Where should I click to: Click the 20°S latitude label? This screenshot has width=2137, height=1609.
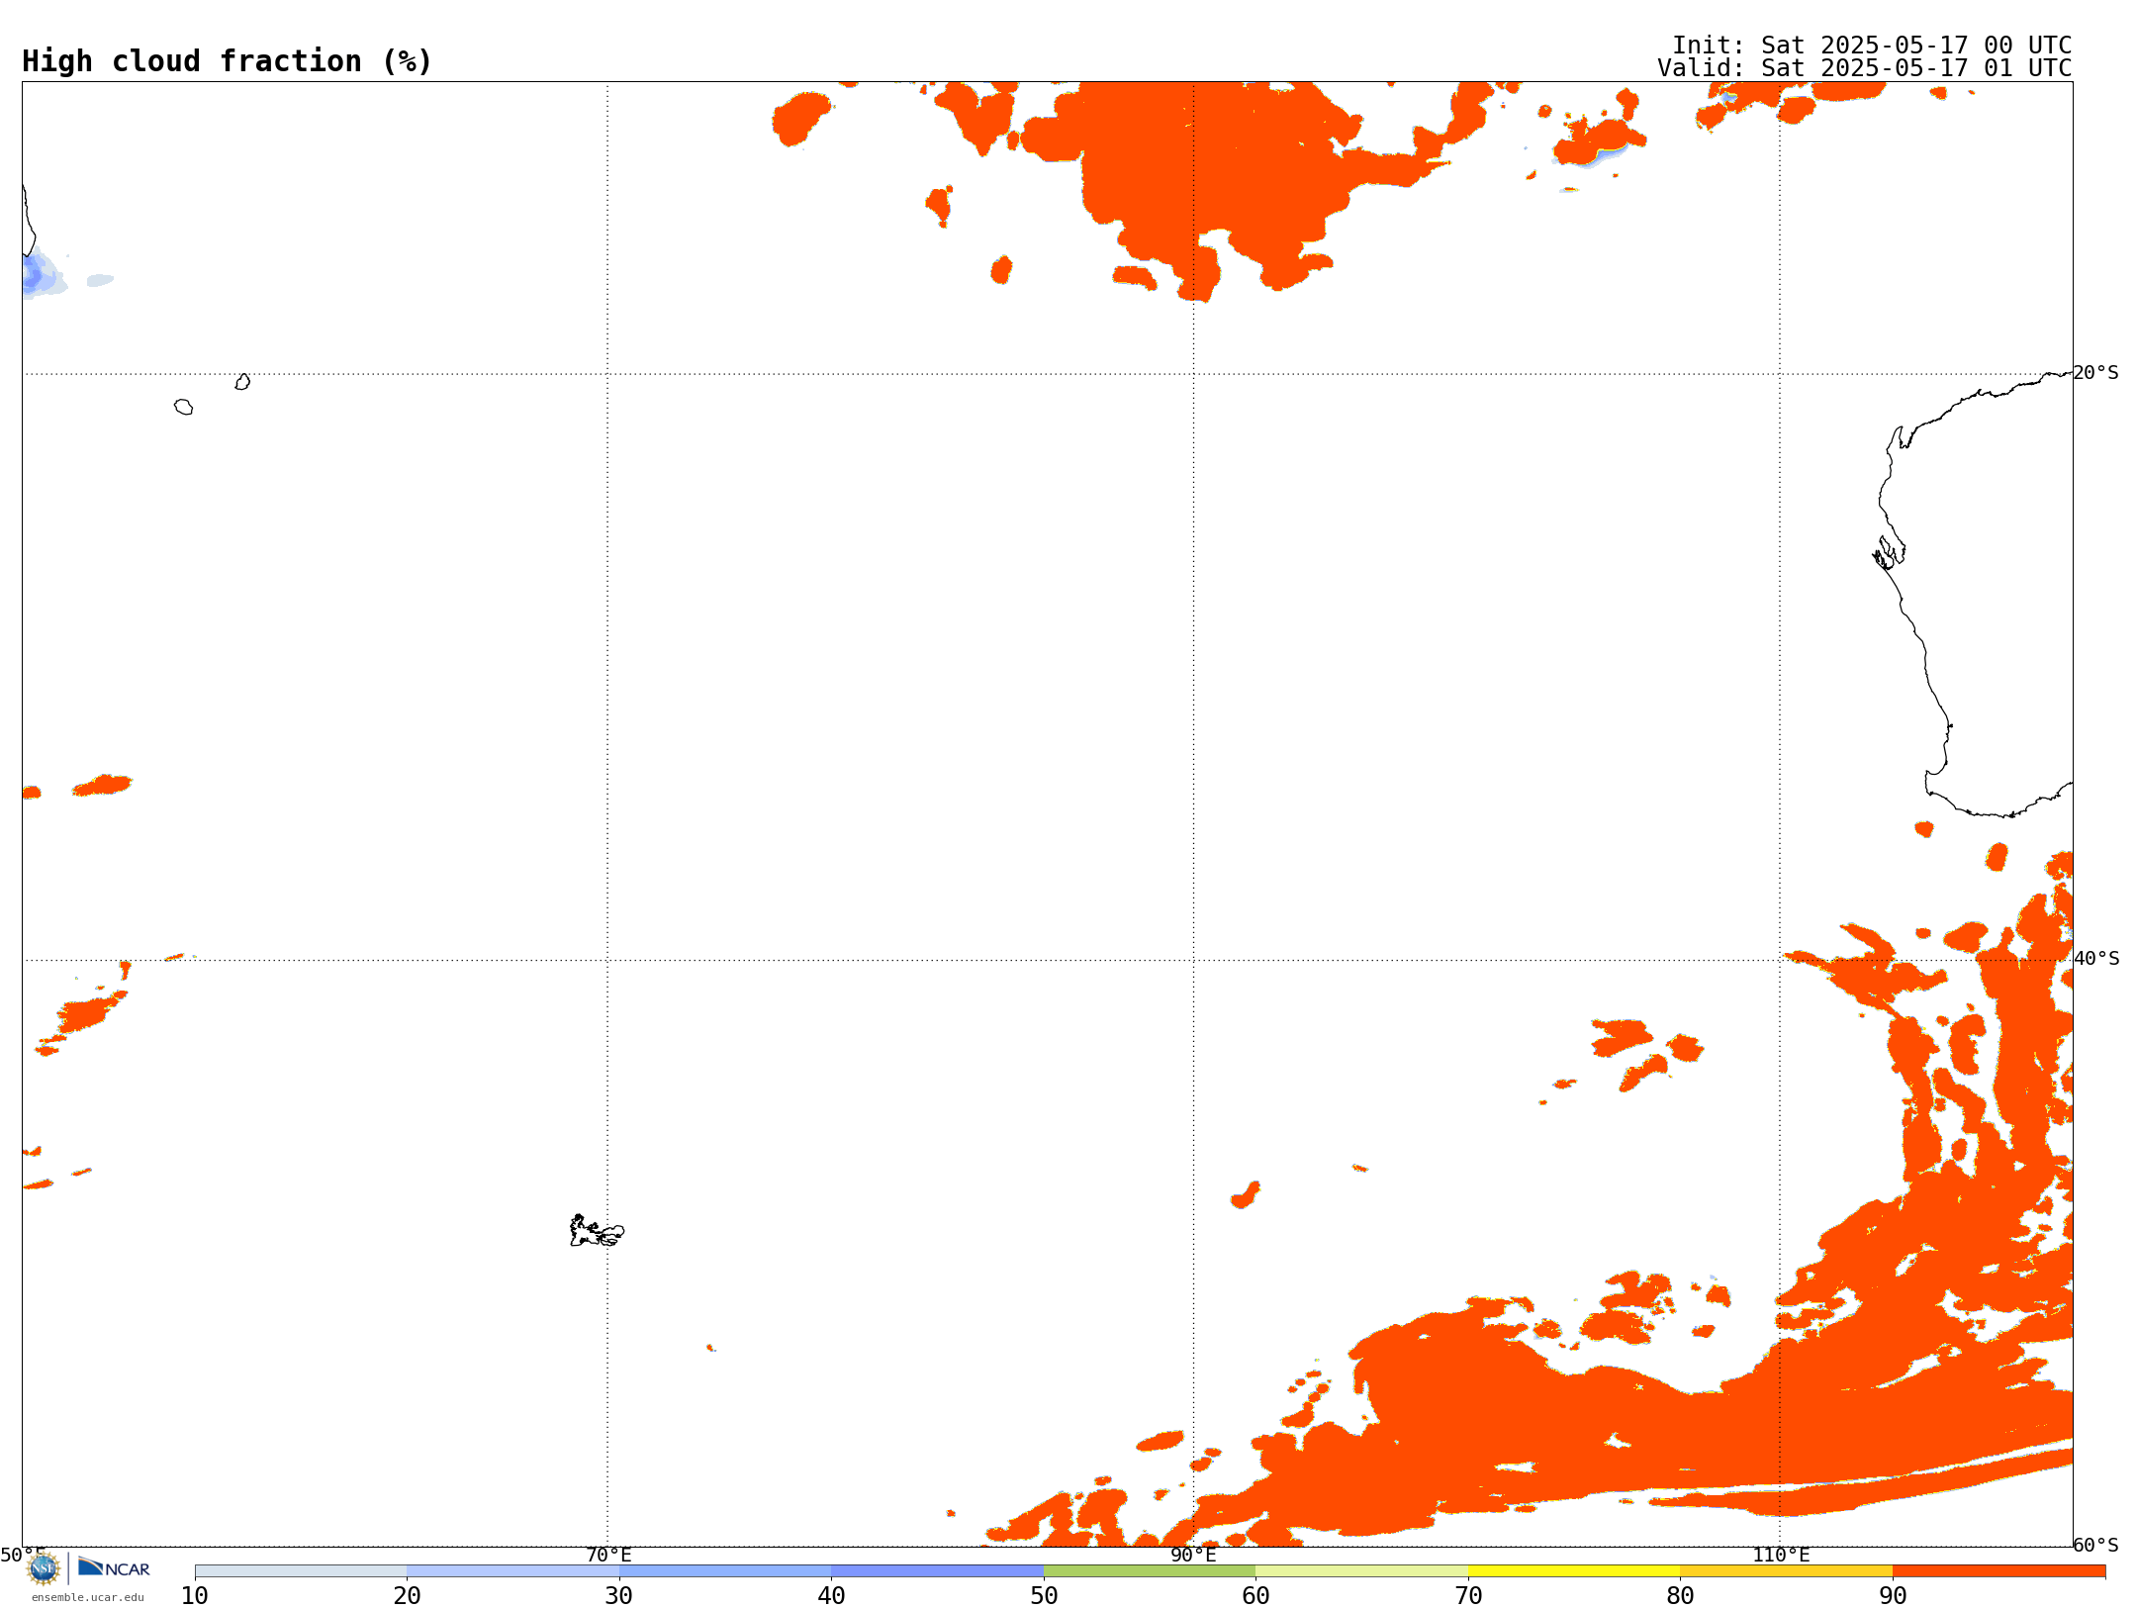point(2096,373)
